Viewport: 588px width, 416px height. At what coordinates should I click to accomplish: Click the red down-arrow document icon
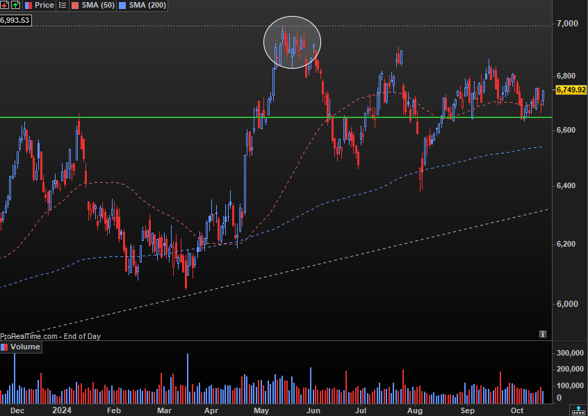tap(4, 5)
